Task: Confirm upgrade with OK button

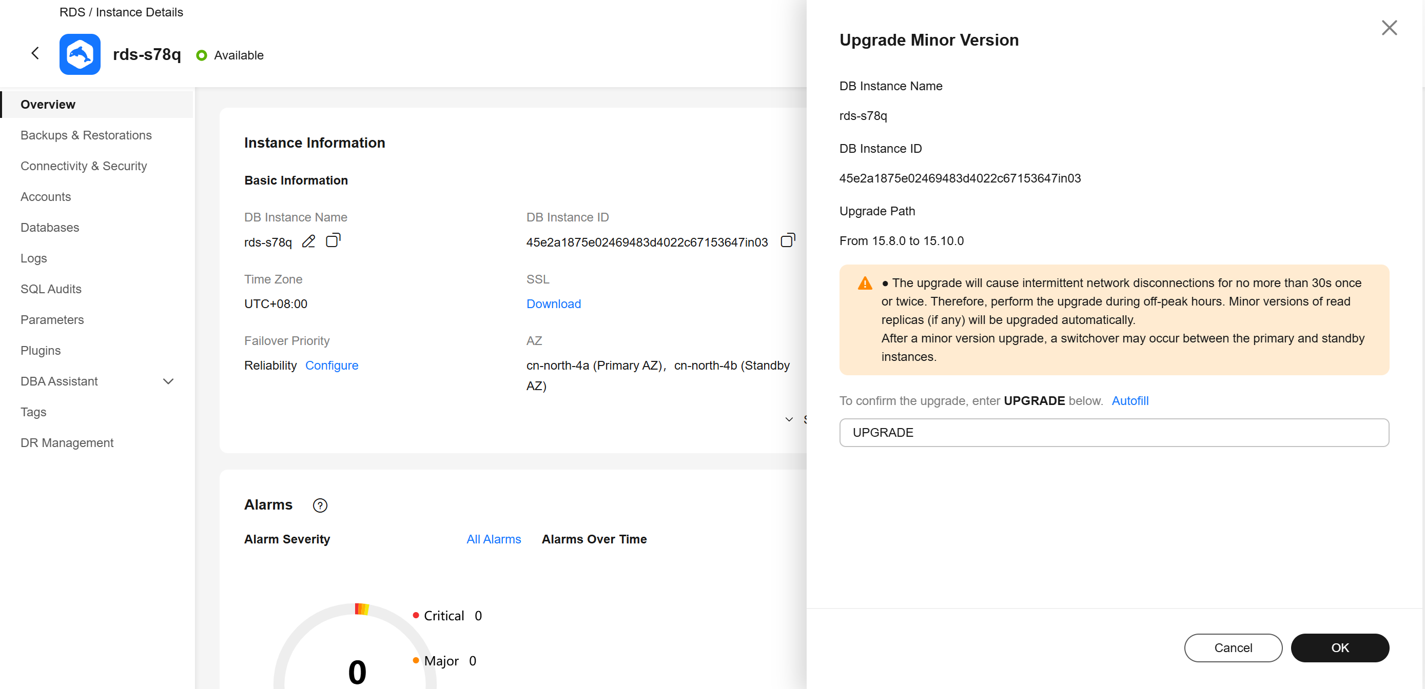Action: click(x=1339, y=647)
